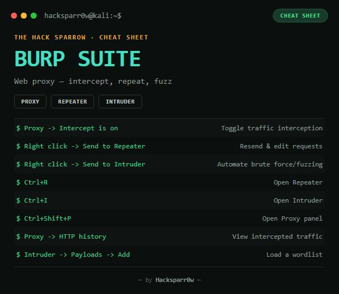The height and width of the screenshot is (294, 339).
Task: Click description 'Resend & edit requests'
Action: pyautogui.click(x=281, y=146)
